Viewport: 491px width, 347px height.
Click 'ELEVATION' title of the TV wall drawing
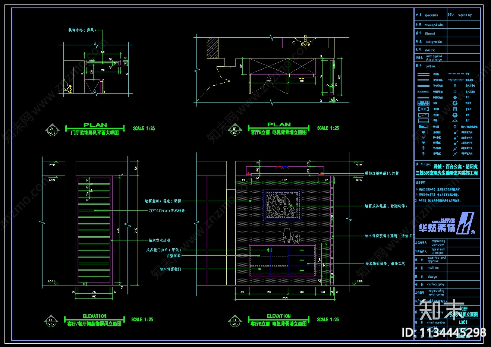279,316
